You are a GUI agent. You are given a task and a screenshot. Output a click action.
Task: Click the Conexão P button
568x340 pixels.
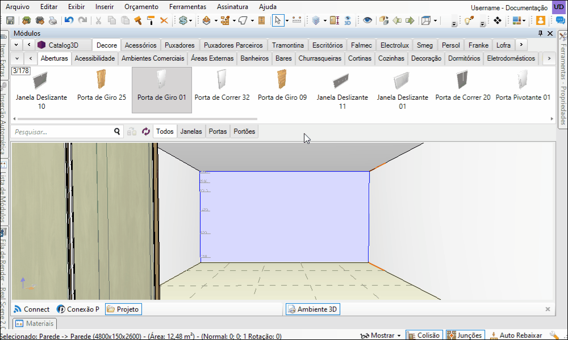point(78,309)
